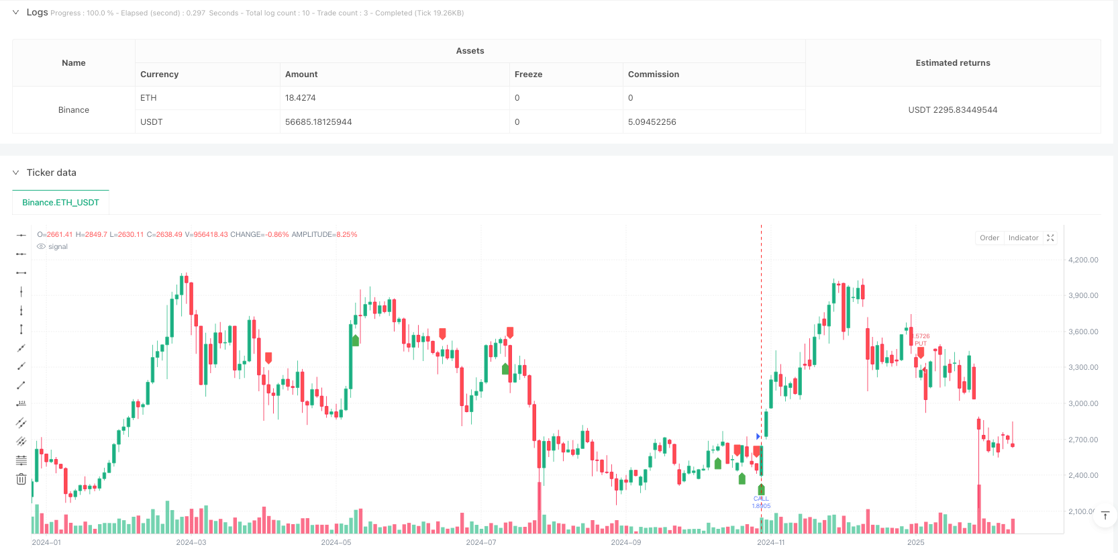Select the price line tool
This screenshot has height=553, width=1118.
point(21,403)
